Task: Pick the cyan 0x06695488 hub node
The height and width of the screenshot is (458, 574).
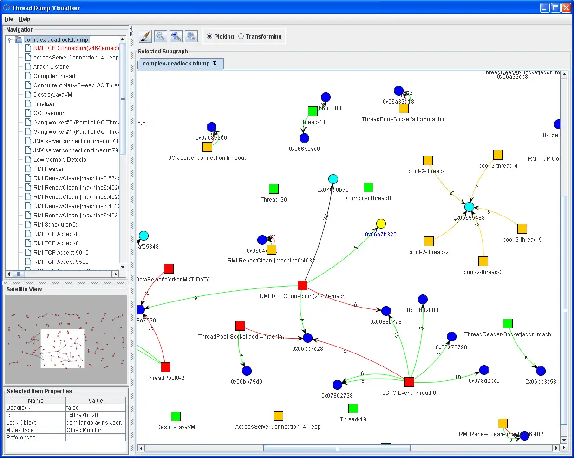Action: (470, 207)
